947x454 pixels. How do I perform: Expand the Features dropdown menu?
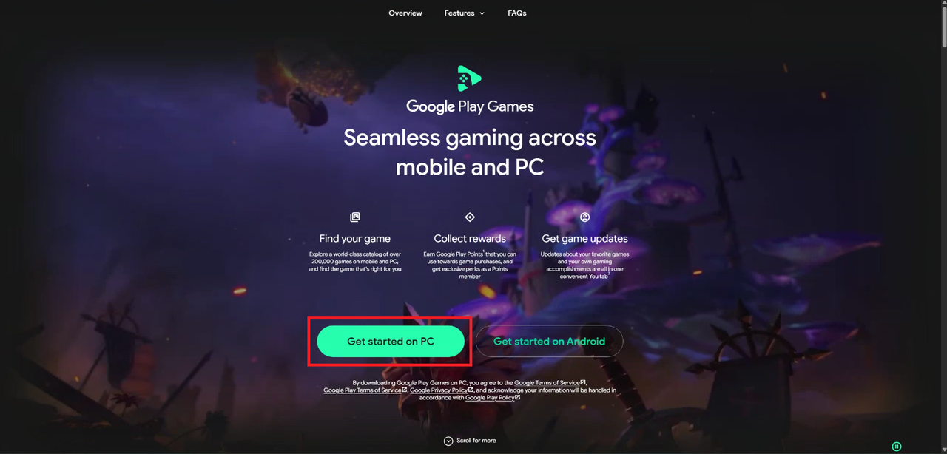tap(465, 13)
